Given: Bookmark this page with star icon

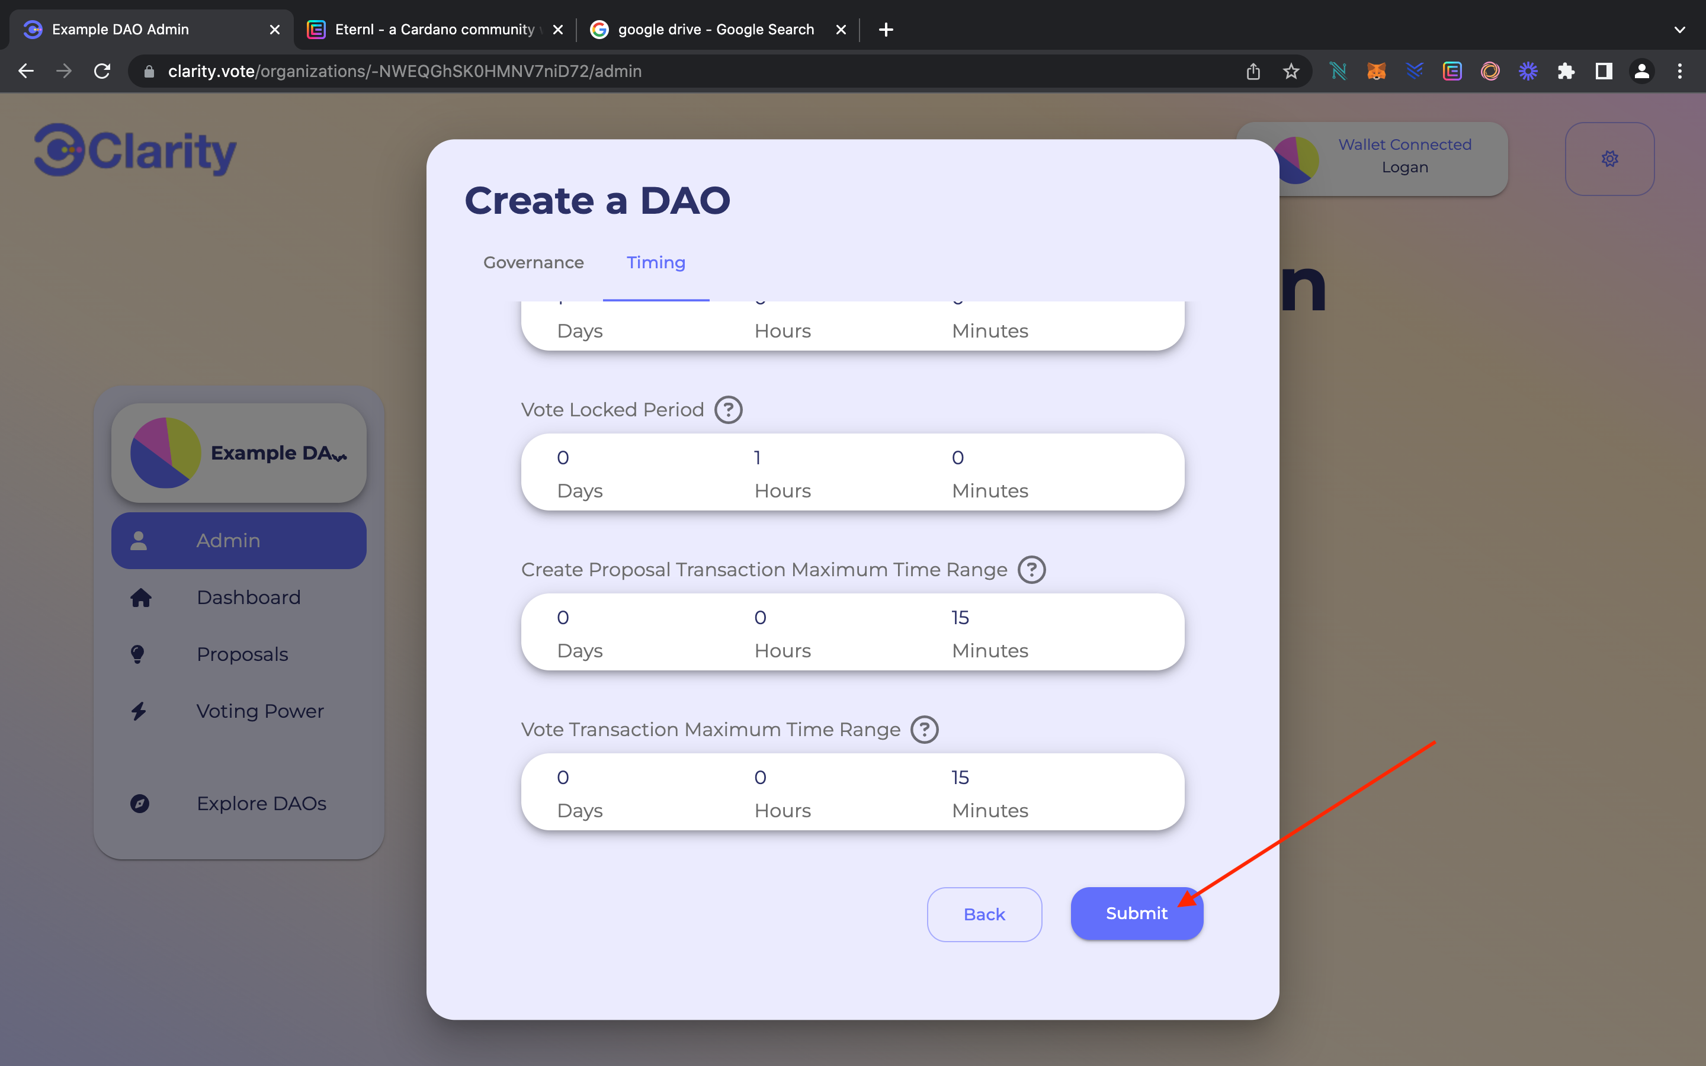Looking at the screenshot, I should tap(1291, 71).
